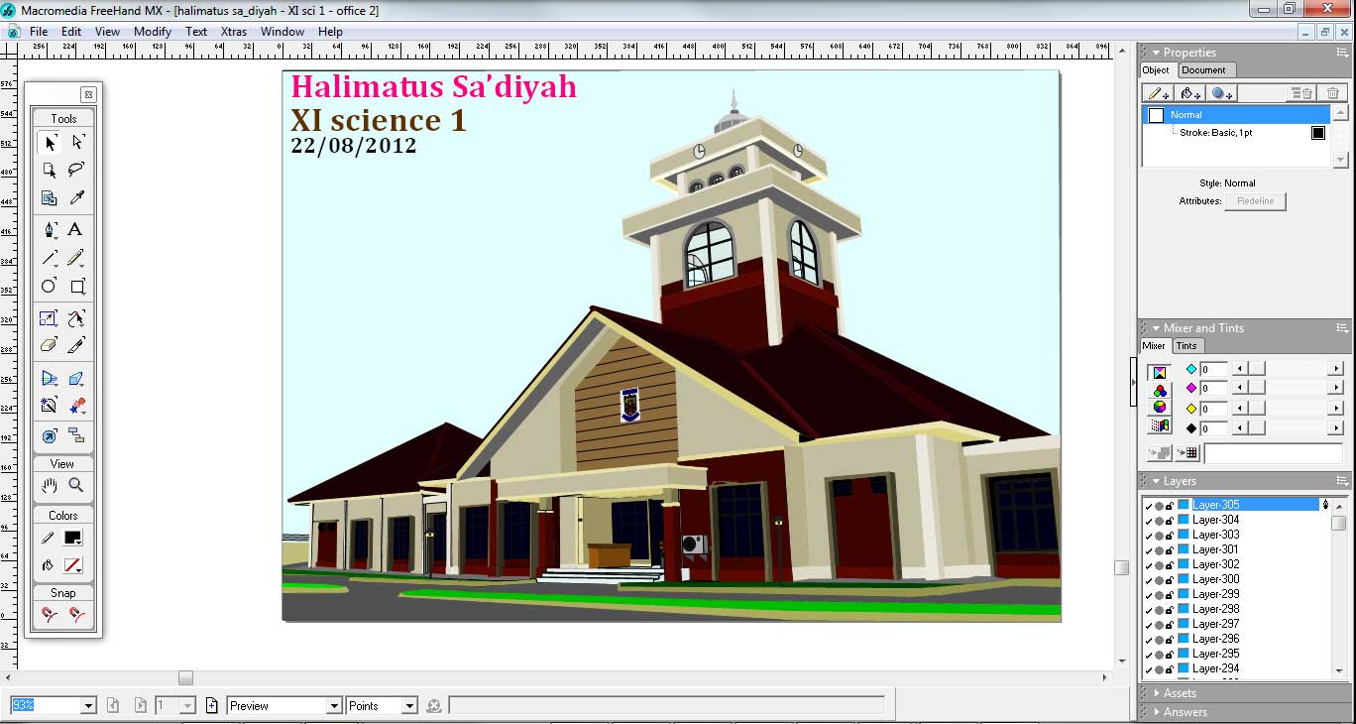Collapse the Mixer and Tints panel
Image resolution: width=1356 pixels, height=724 pixels.
point(1156,328)
